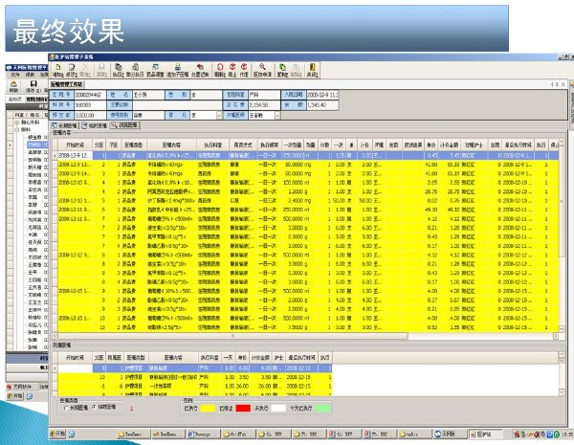The width and height of the screenshot is (574, 445).
Task: Open the 药品调整 drug adjustment tool
Action: pyautogui.click(x=155, y=70)
